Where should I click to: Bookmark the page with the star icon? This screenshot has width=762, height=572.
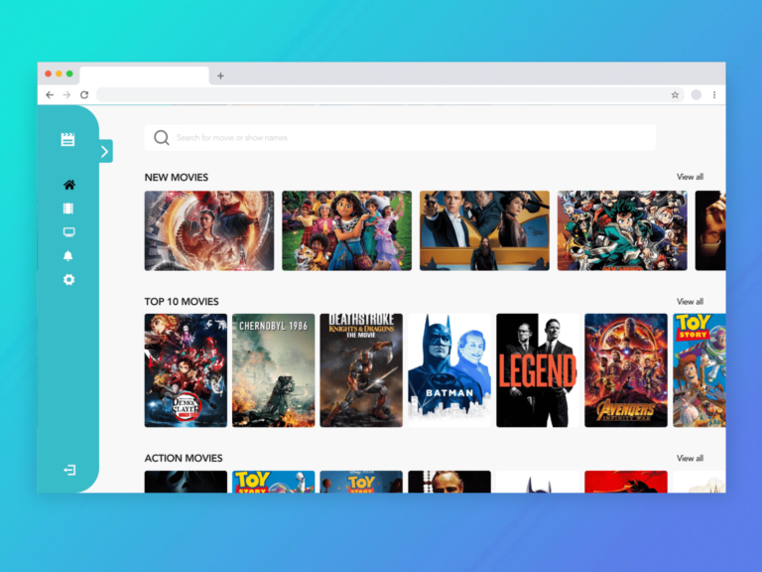pyautogui.click(x=675, y=95)
